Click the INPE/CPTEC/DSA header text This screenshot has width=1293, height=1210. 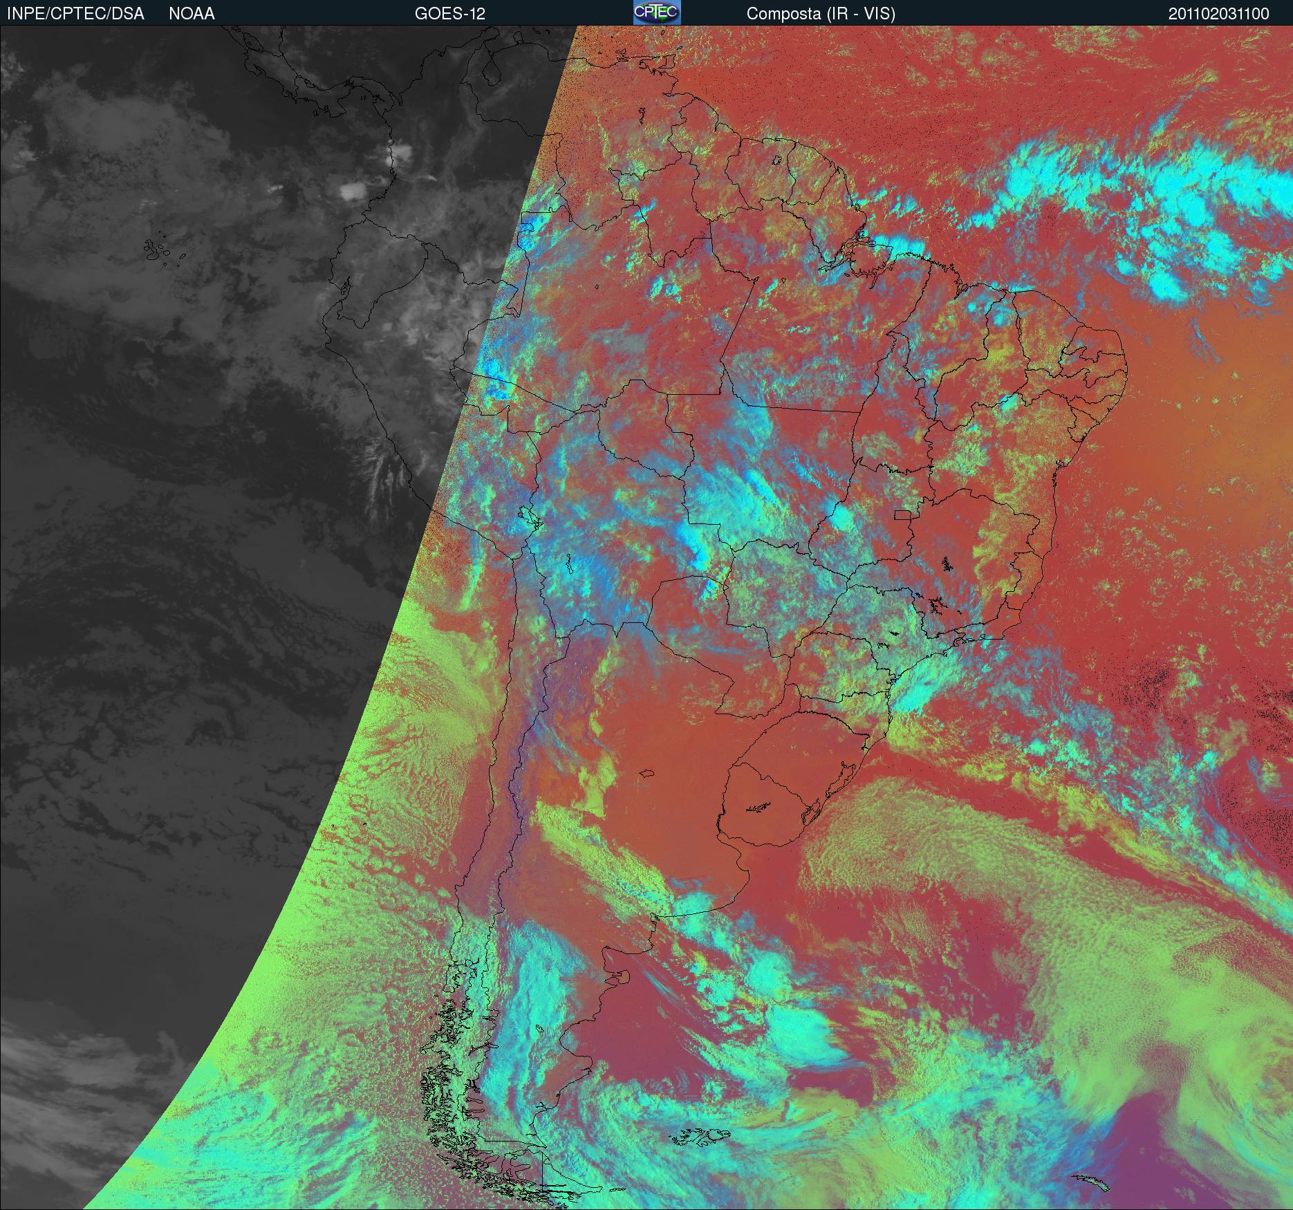pyautogui.click(x=75, y=14)
